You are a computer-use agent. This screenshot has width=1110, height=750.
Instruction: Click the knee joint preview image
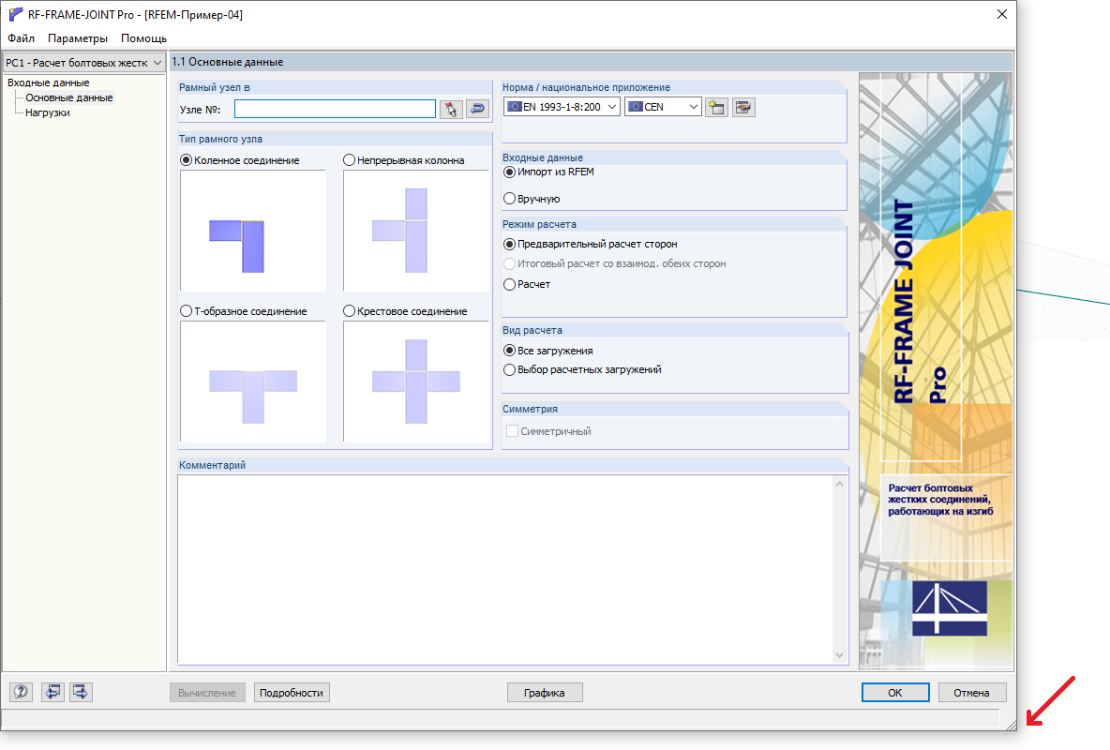coord(253,231)
